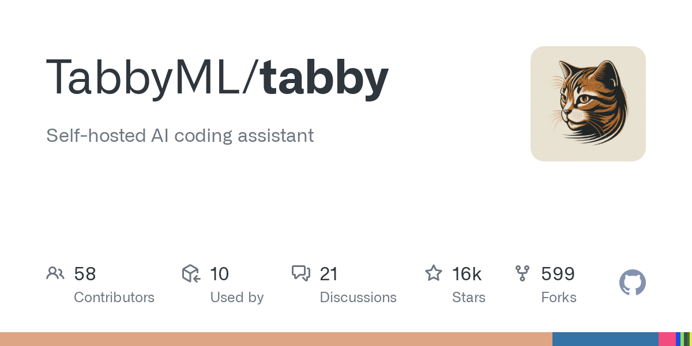This screenshot has height=346, width=692.
Task: Click the 58 contributors count
Action: (x=85, y=274)
